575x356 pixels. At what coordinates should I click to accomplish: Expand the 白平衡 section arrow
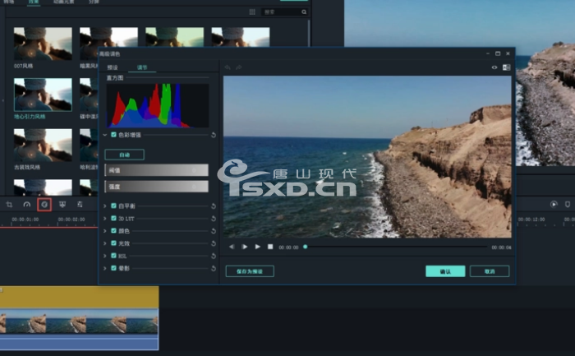(x=105, y=206)
